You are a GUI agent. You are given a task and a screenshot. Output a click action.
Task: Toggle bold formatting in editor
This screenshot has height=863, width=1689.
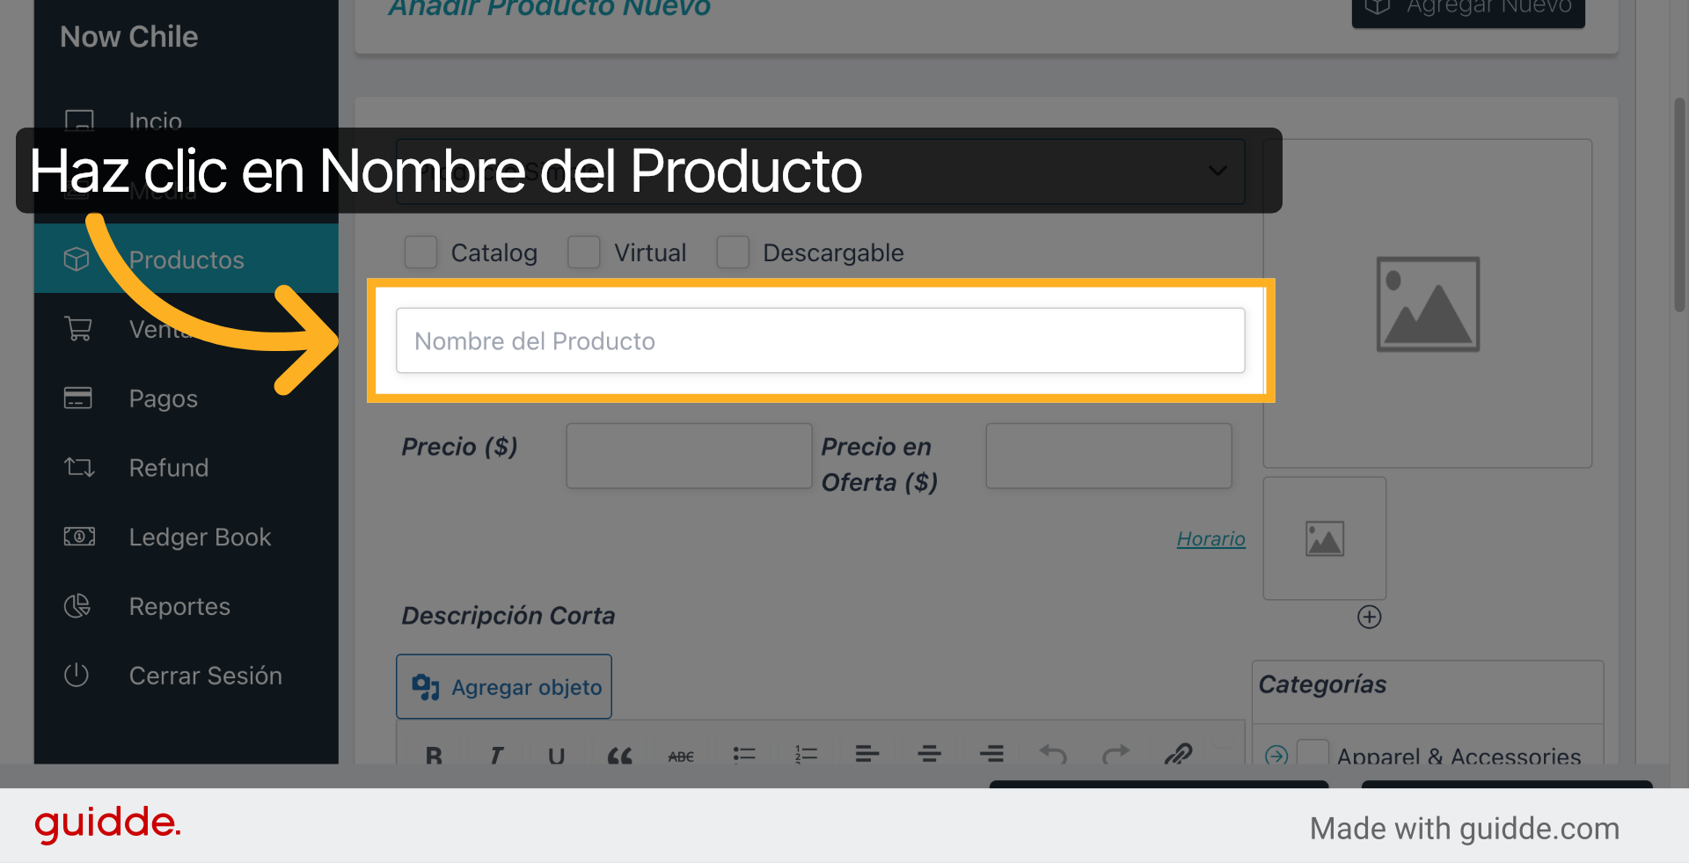[434, 755]
